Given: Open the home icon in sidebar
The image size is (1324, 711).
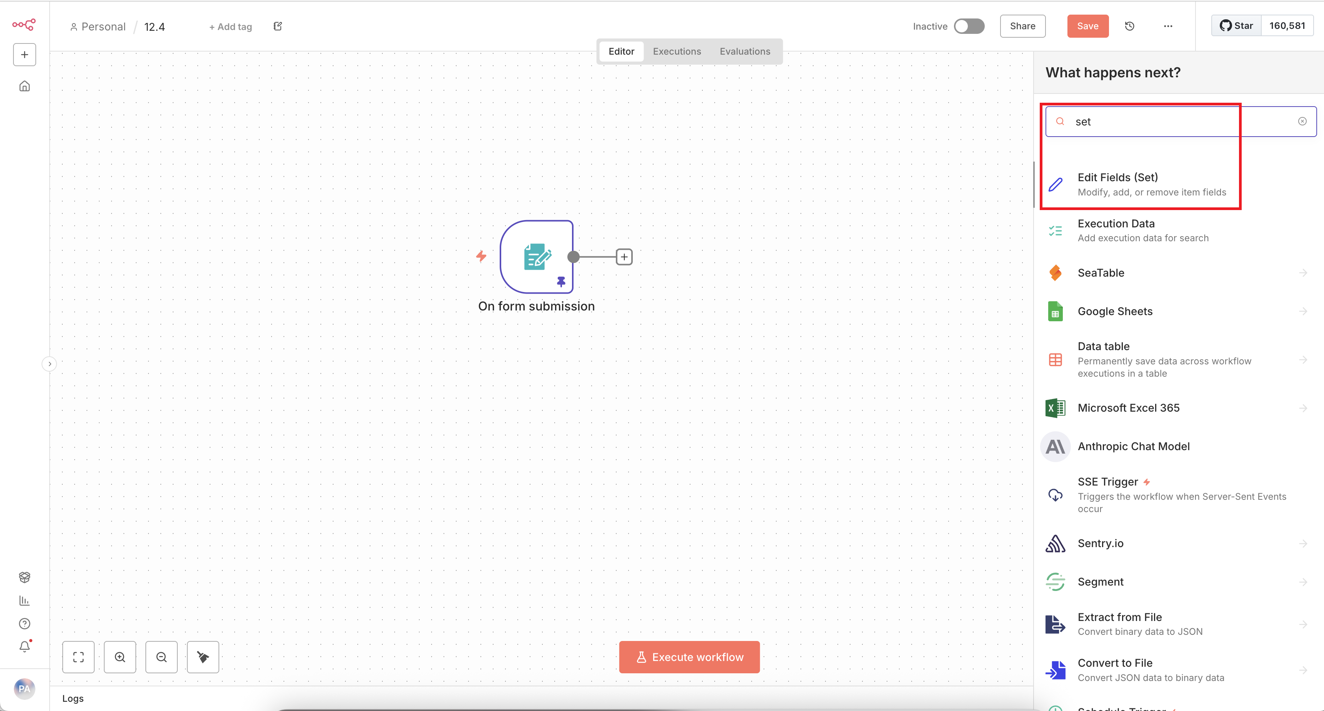Looking at the screenshot, I should (x=24, y=86).
